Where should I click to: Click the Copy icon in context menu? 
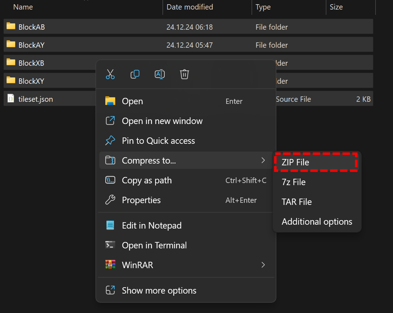pos(135,74)
